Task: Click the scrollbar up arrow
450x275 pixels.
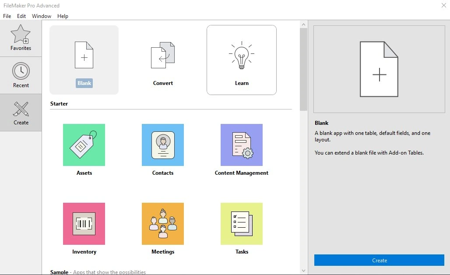Action: coord(304,25)
